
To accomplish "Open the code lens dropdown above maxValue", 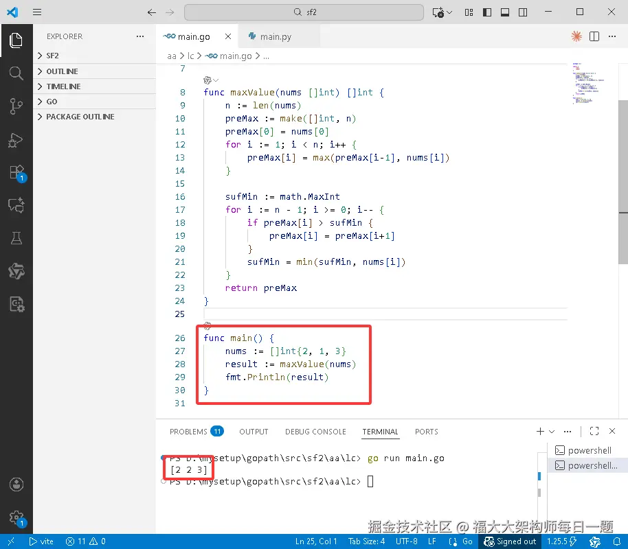I will (211, 80).
